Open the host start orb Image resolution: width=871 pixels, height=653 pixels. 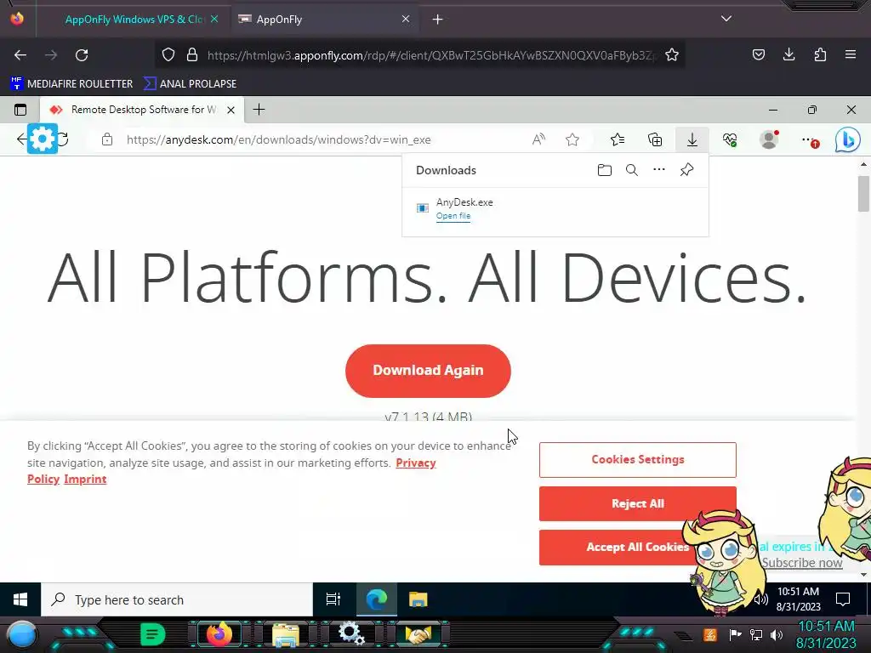coord(21,634)
